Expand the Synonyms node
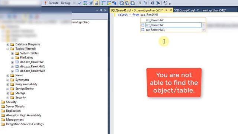The image size is (238, 134). point(8,80)
